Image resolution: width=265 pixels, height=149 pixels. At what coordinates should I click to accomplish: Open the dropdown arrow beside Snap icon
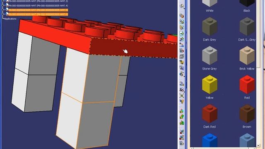coord(184,92)
